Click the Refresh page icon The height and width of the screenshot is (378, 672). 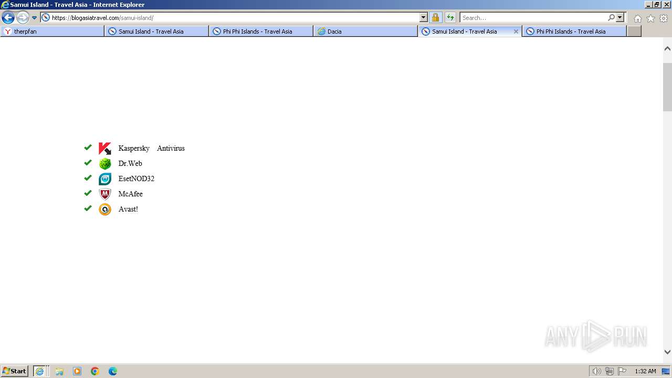(x=450, y=18)
